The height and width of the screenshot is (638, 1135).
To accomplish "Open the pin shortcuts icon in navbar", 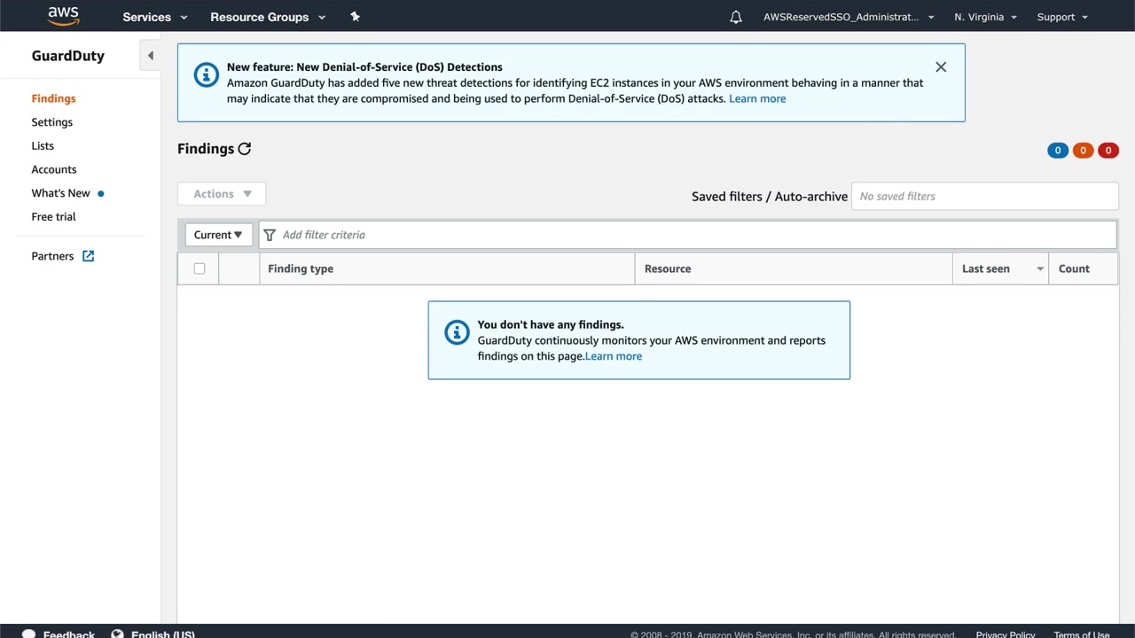I will (356, 16).
